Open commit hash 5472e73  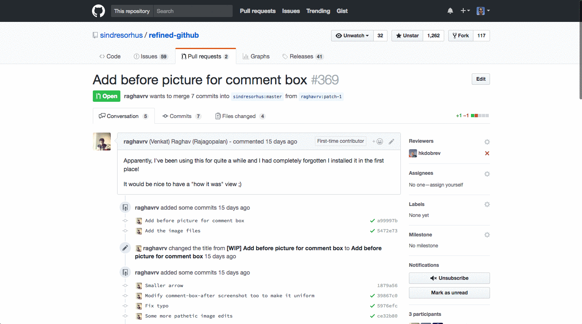point(387,231)
